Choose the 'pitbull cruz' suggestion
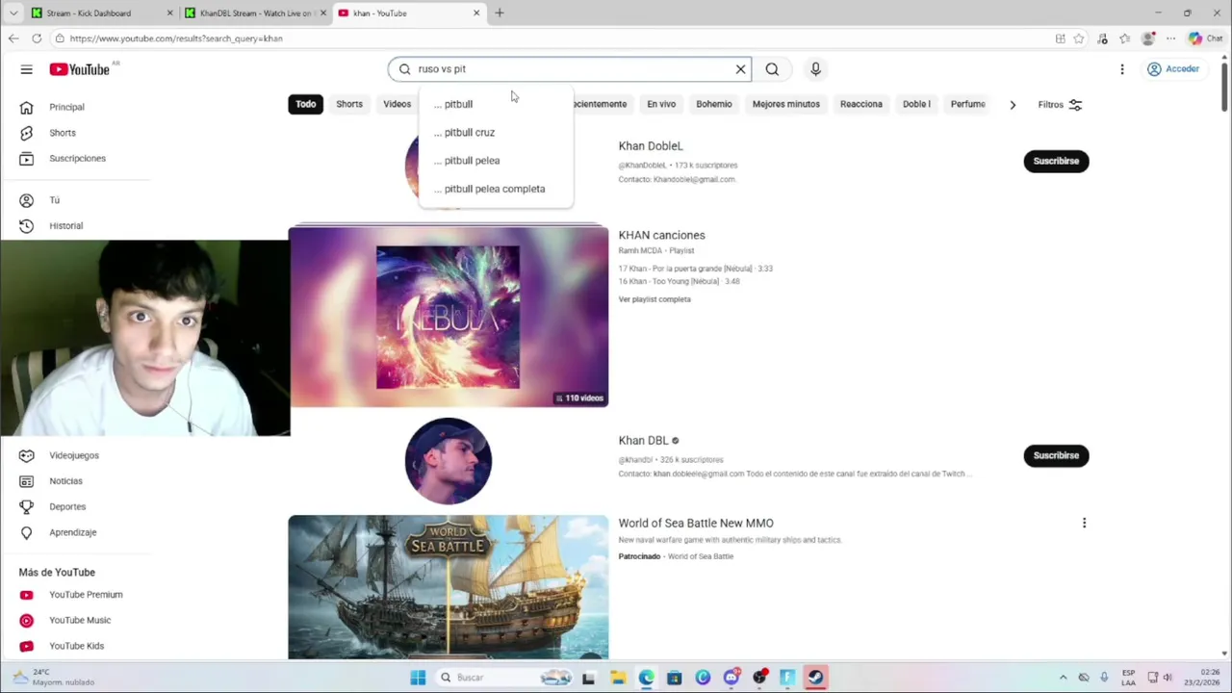1232x693 pixels. click(496, 132)
